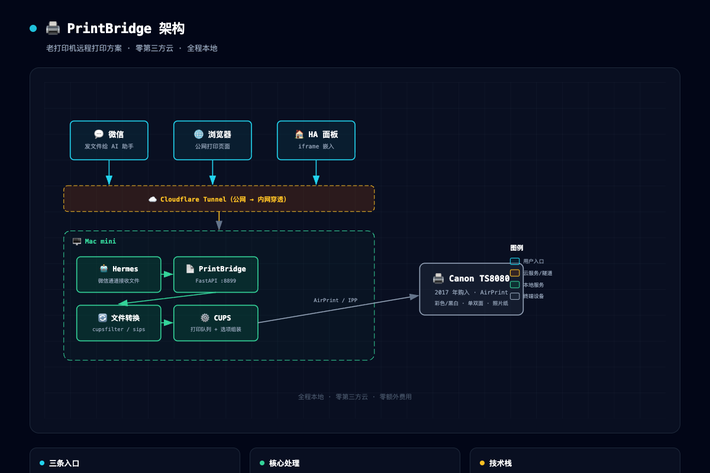Click the 技术栈 card heading
Screen dimensions: 710x473
tap(501, 463)
